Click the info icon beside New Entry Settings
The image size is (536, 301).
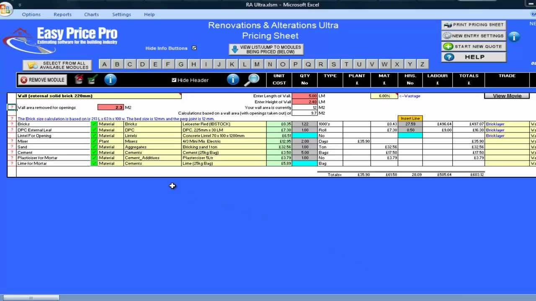point(514,36)
